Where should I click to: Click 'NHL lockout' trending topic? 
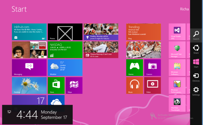[133, 32]
